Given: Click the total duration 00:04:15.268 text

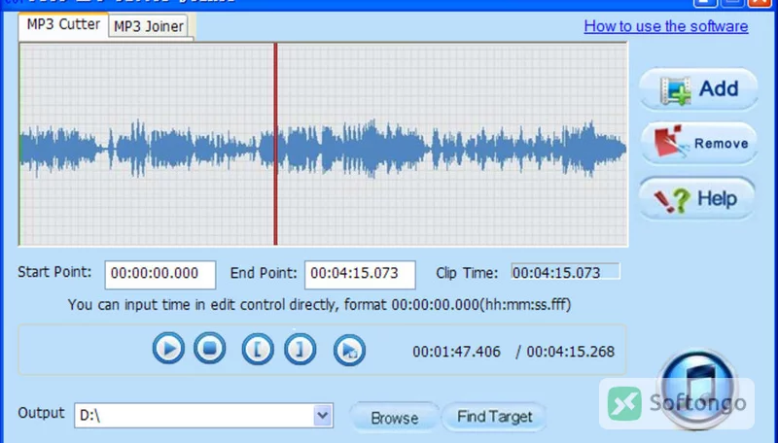Looking at the screenshot, I should (571, 352).
